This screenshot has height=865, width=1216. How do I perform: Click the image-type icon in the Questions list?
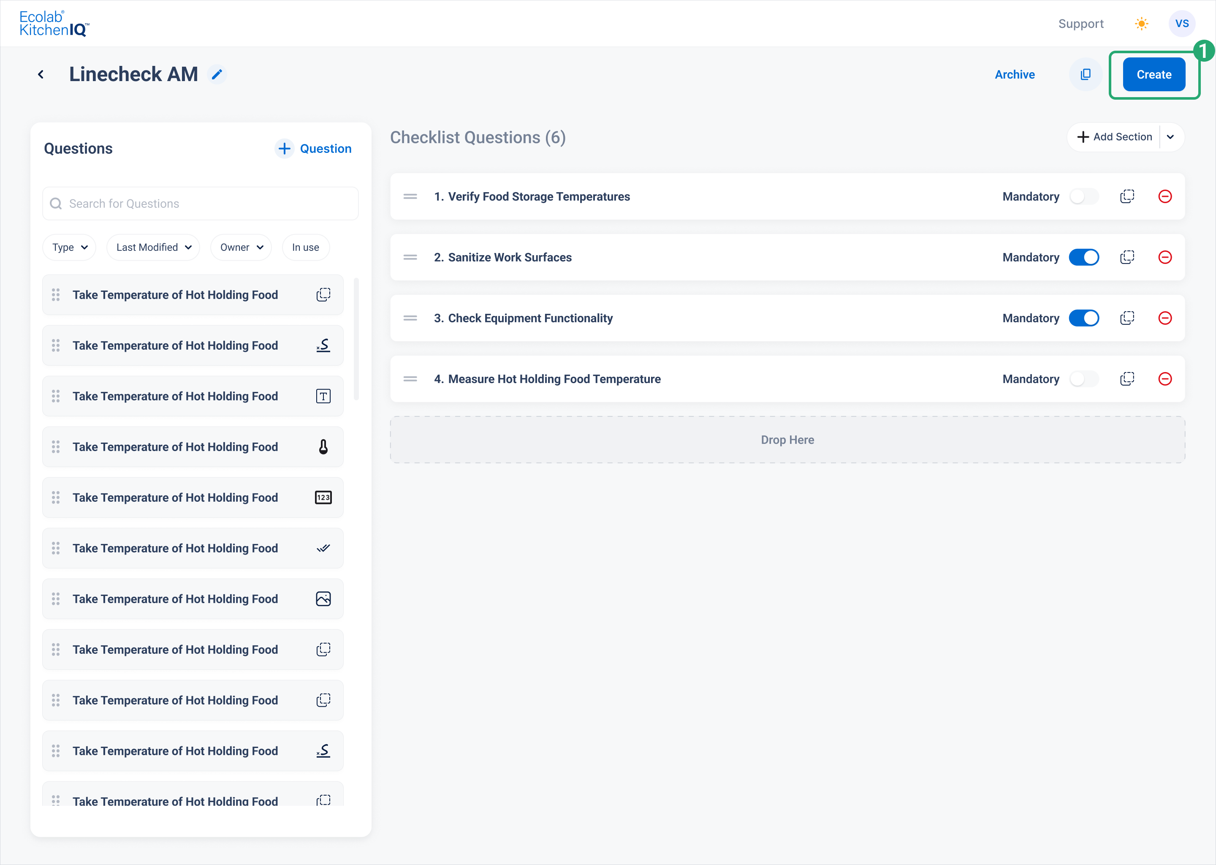(323, 598)
